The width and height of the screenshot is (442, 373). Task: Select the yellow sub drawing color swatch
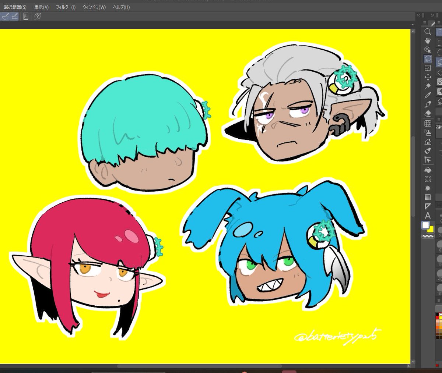pyautogui.click(x=431, y=230)
